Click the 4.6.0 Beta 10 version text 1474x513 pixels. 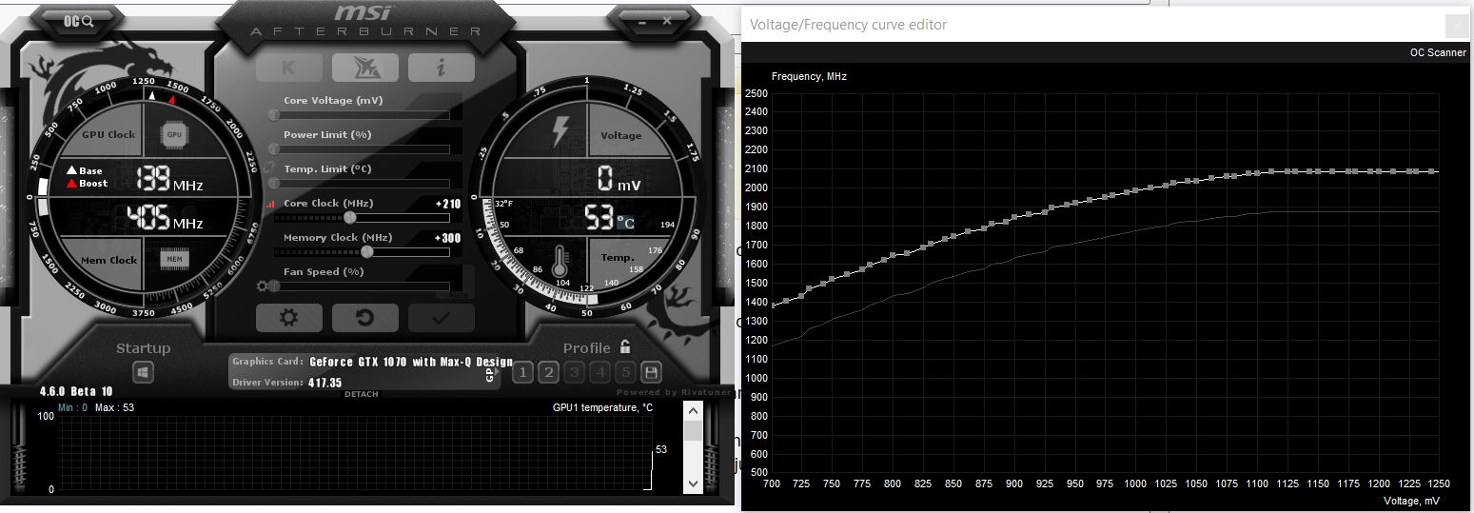click(76, 391)
